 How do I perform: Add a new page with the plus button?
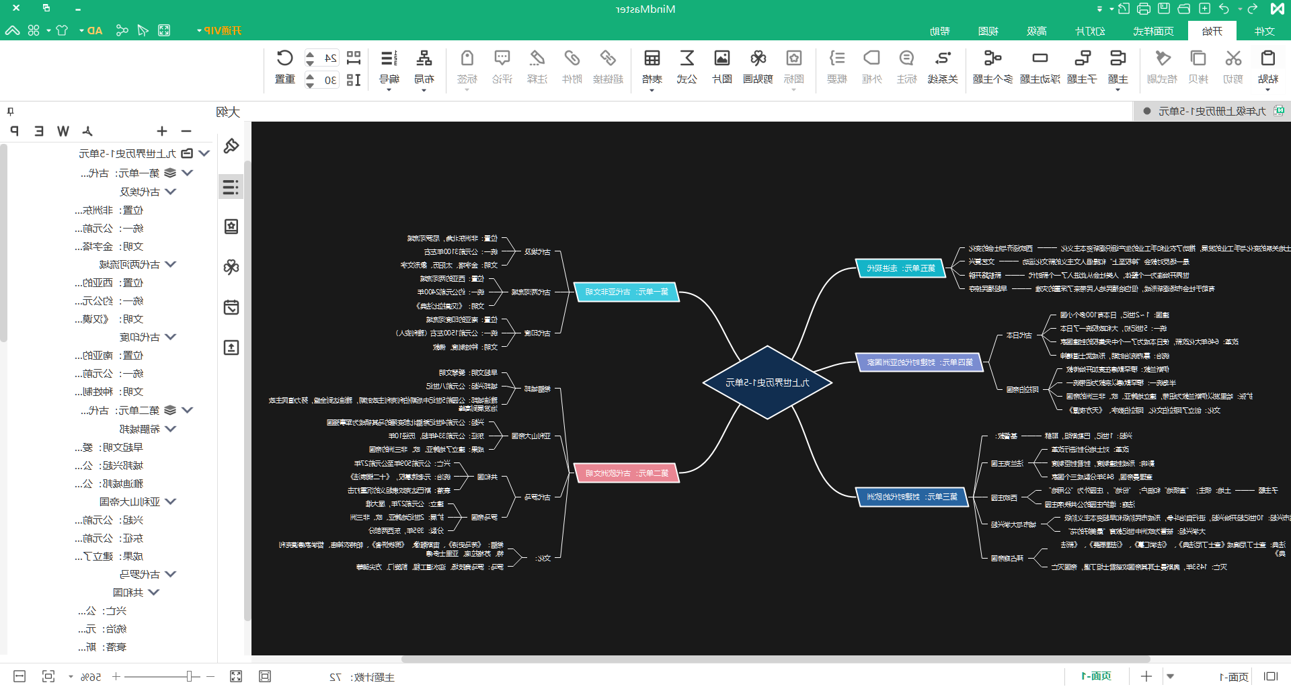pos(1146,676)
